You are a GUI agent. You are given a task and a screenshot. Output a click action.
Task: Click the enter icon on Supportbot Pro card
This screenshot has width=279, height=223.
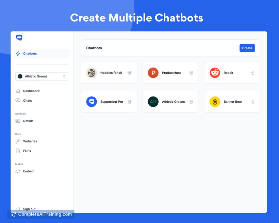pos(129,102)
